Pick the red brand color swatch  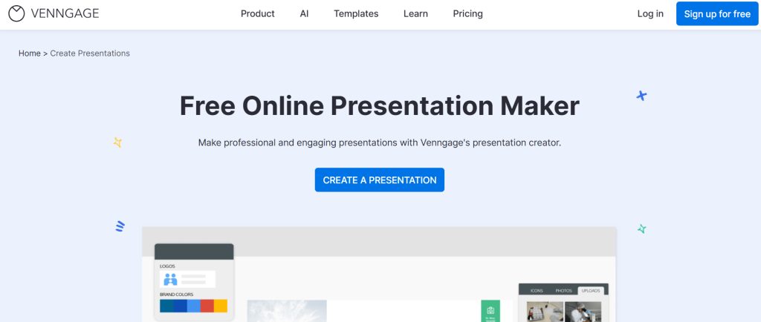tap(207, 306)
